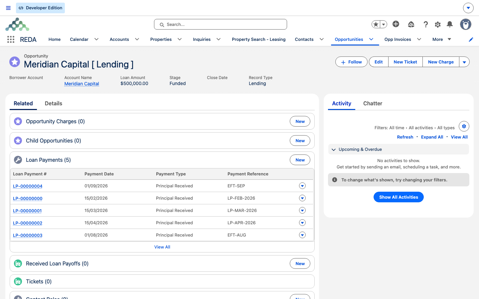Go to the Properties nav tab
Viewport: 479px width, 299px height.
click(x=161, y=39)
